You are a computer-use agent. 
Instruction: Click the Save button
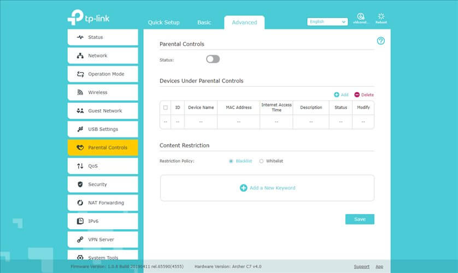click(x=360, y=219)
